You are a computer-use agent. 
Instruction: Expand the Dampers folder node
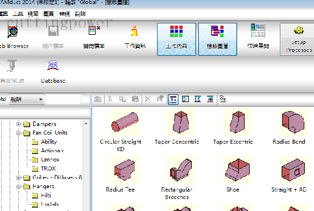pyautogui.click(x=18, y=124)
